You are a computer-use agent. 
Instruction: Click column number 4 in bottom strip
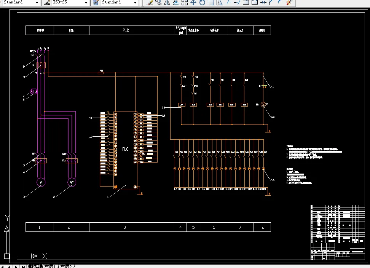(x=180, y=227)
